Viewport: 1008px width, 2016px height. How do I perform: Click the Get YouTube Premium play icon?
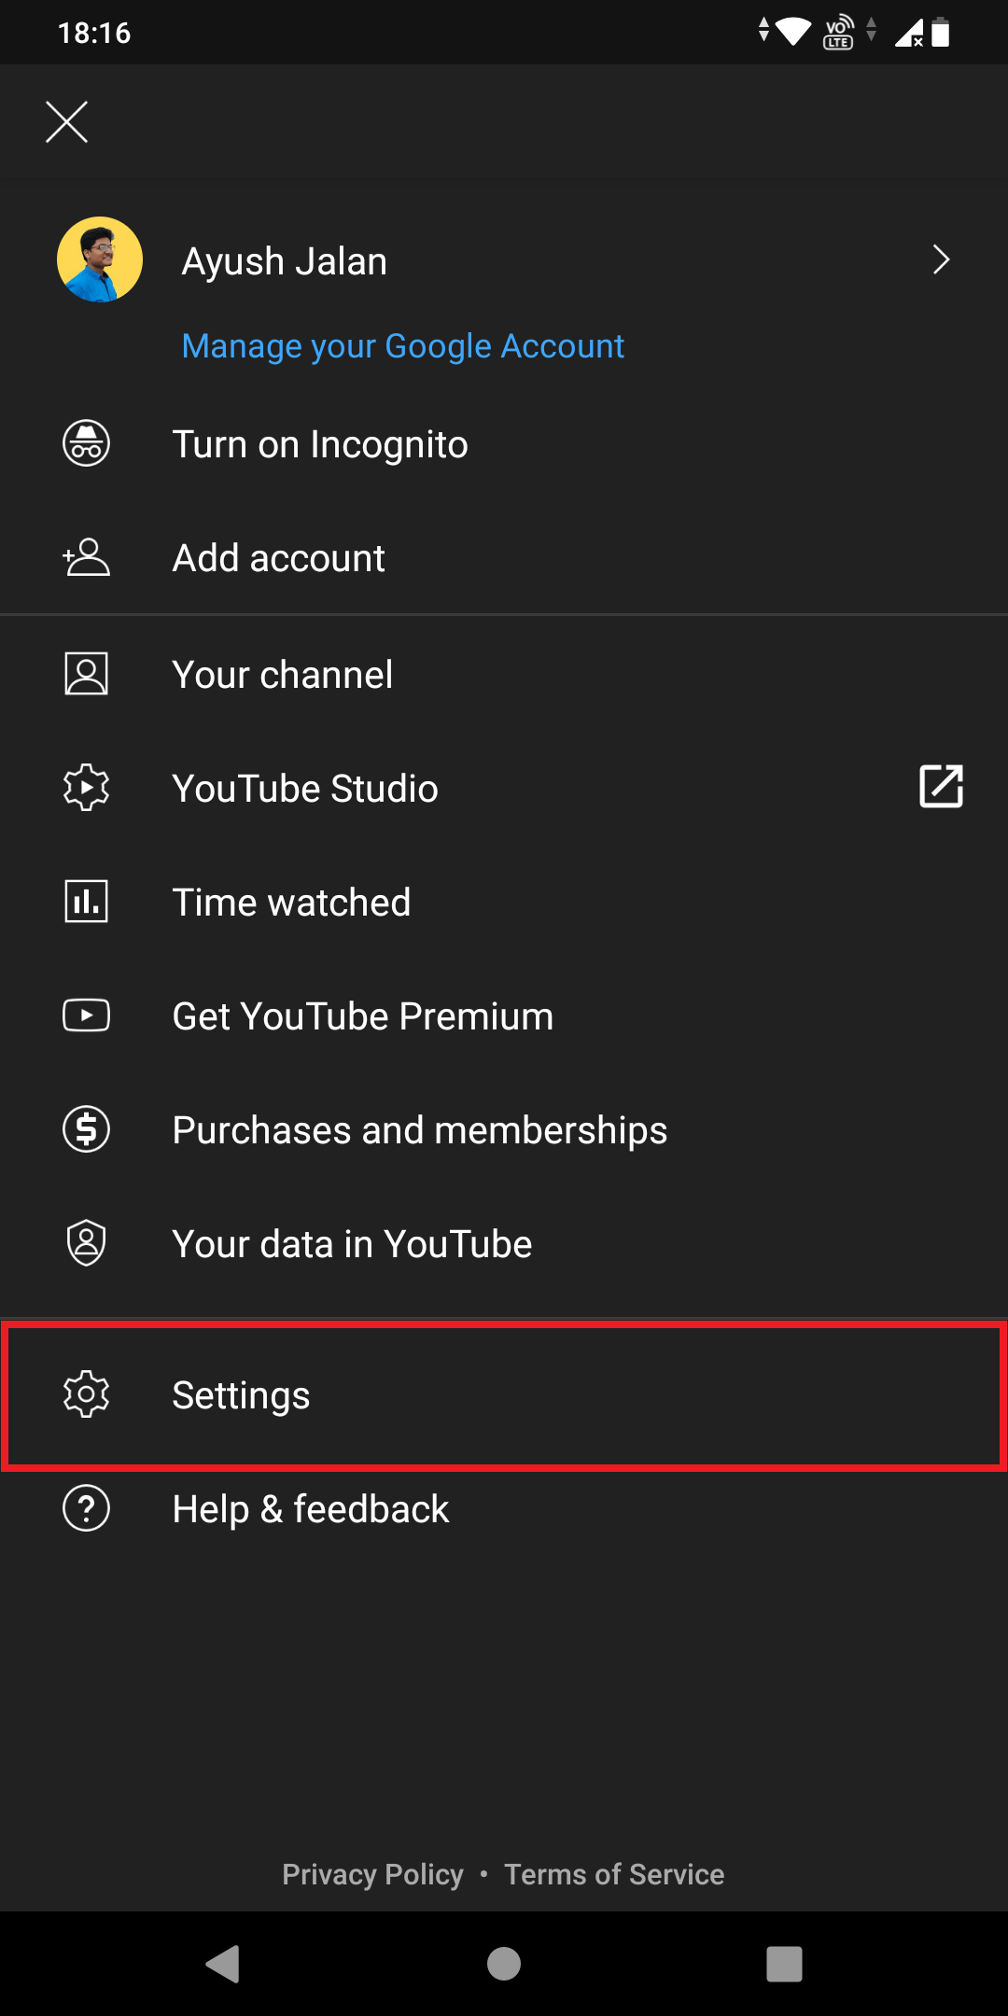(86, 1015)
